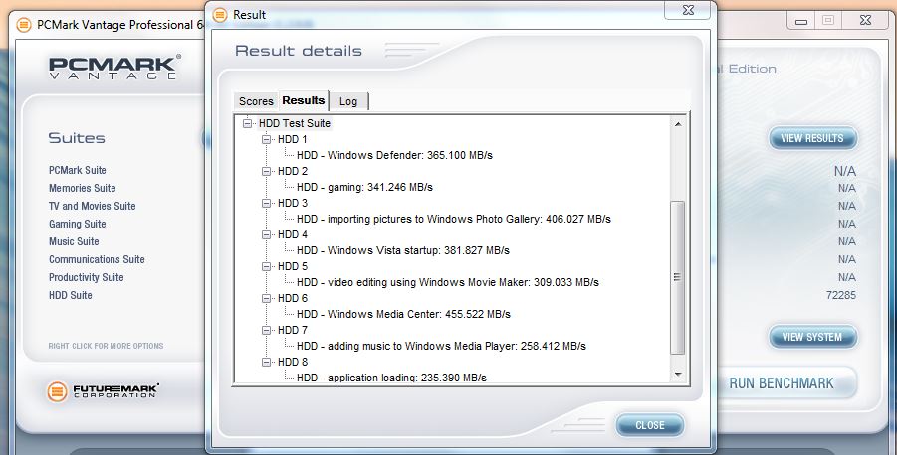The height and width of the screenshot is (455, 897).
Task: Click the View System button
Action: coord(811,337)
